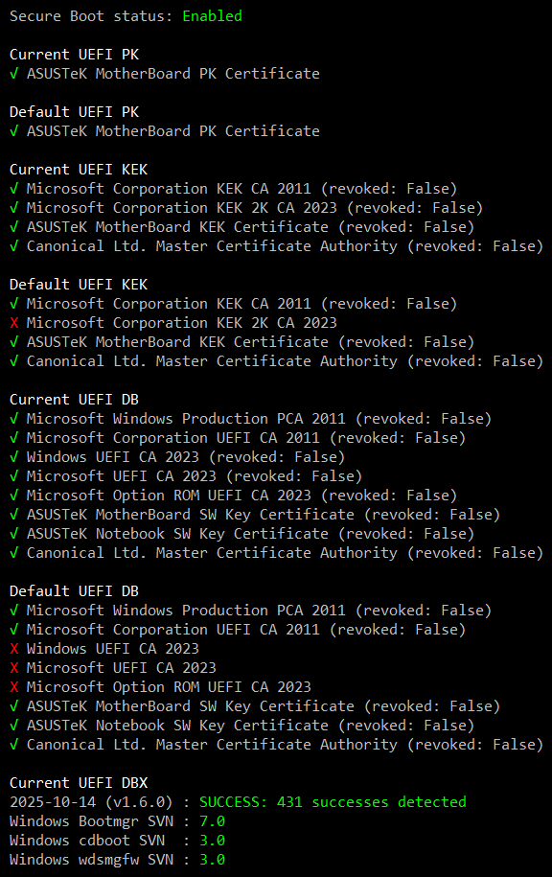The width and height of the screenshot is (552, 877).
Task: Select the "Default UEFI KEK" heading
Action: click(79, 285)
